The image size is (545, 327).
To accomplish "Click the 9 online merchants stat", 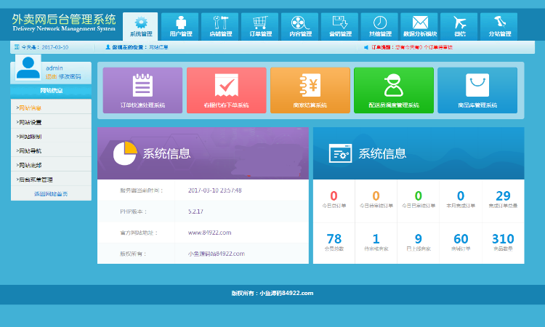I will (x=419, y=242).
